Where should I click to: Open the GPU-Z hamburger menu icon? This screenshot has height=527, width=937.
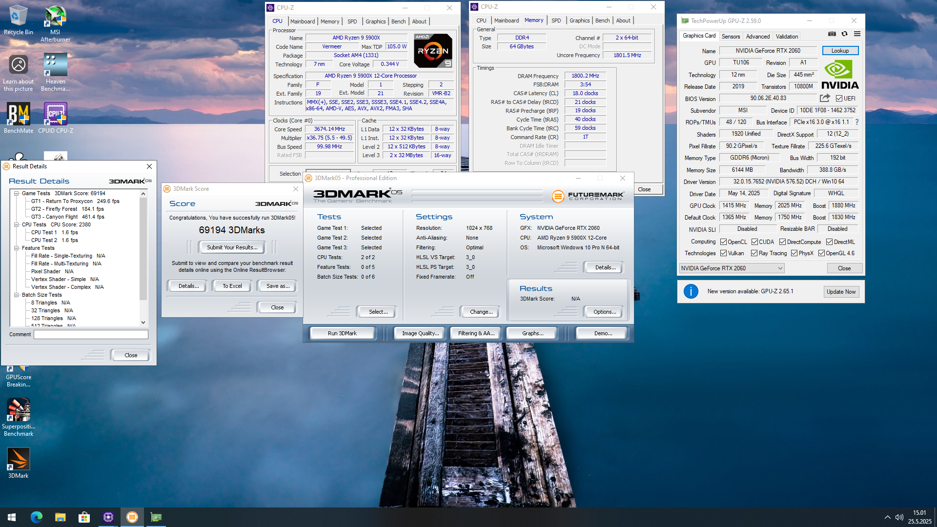[857, 34]
